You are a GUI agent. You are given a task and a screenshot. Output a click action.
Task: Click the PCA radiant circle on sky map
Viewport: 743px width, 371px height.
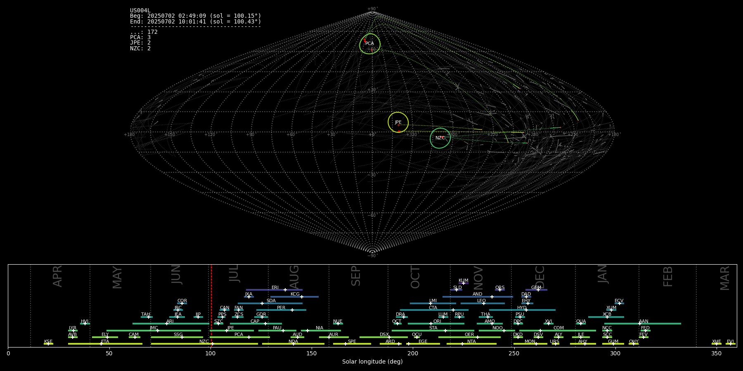(370, 44)
